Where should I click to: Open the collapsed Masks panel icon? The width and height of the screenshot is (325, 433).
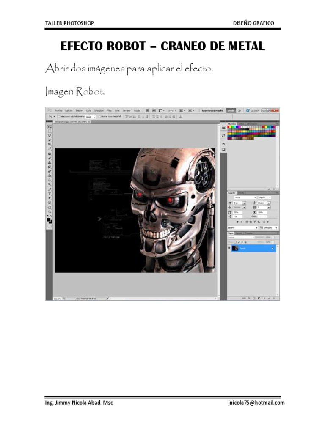[x=223, y=150]
